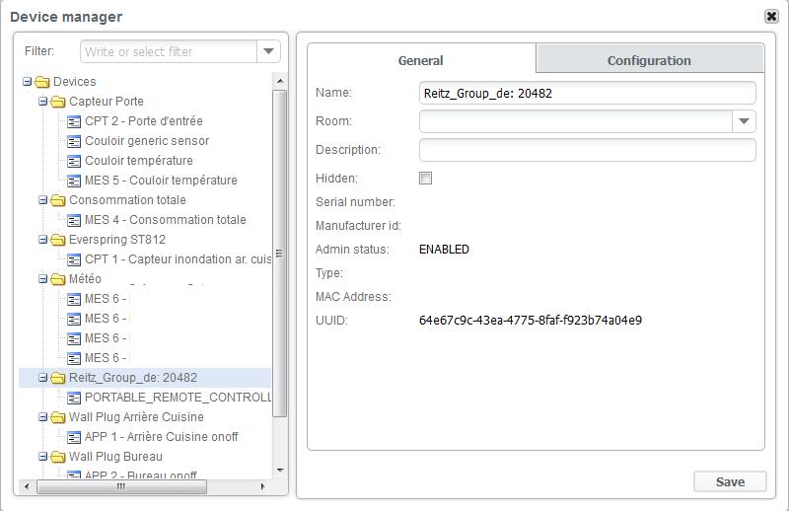Click the PORTABLE_REMOTE_CONTROLLER device icon
The height and width of the screenshot is (511, 789).
(x=74, y=398)
